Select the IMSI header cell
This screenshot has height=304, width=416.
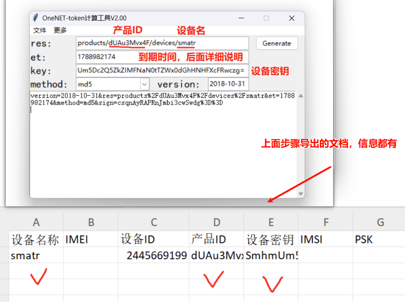coord(326,239)
